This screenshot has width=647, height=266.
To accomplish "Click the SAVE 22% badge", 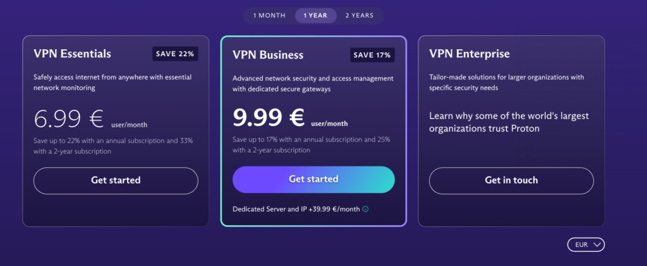I will 175,54.
